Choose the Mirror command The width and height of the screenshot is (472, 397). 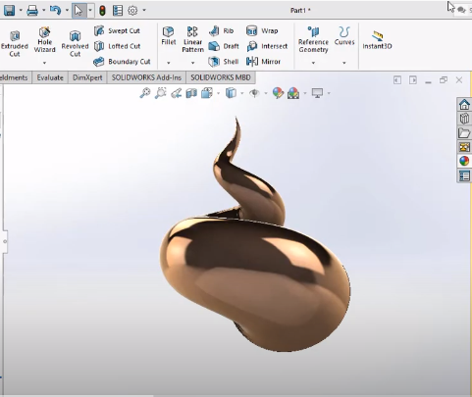coord(264,62)
